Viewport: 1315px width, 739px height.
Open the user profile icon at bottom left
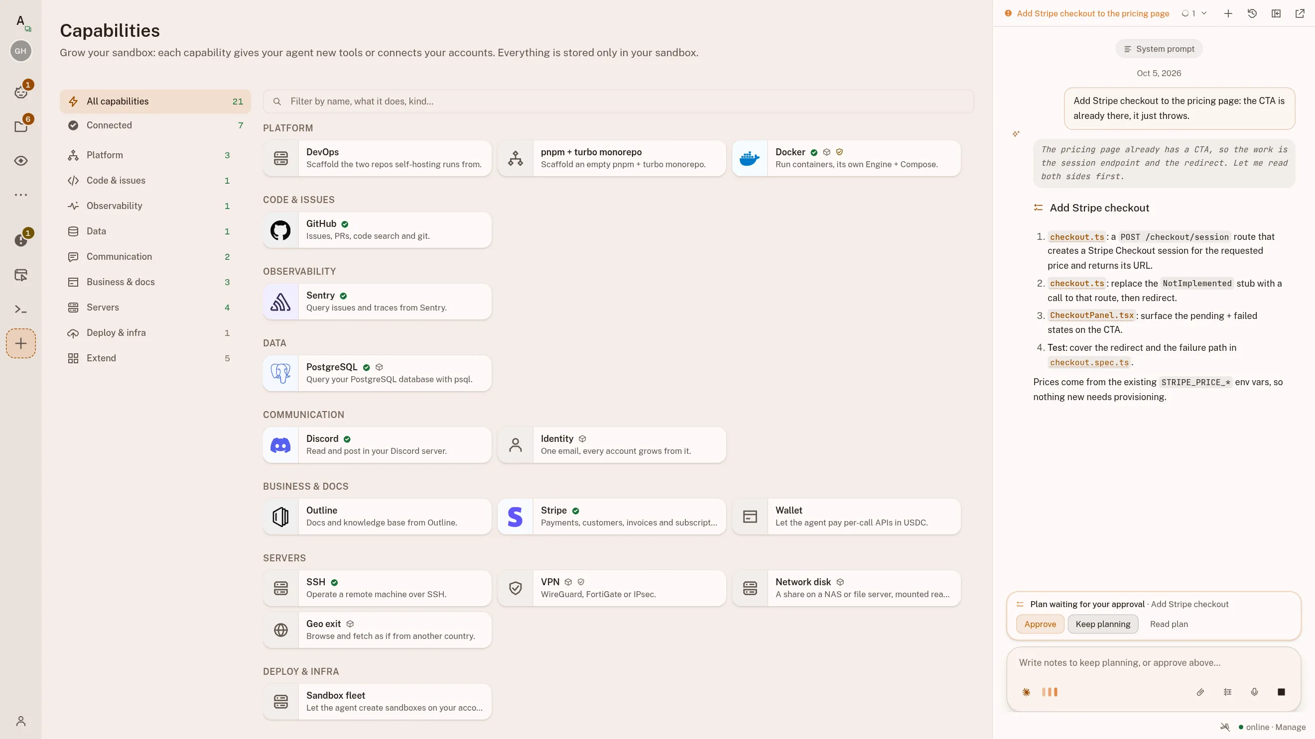point(21,721)
